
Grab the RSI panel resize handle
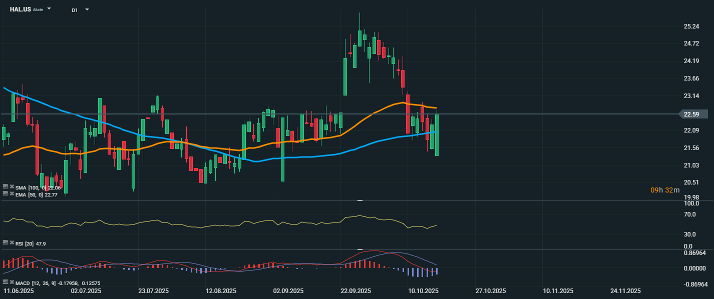[360, 200]
